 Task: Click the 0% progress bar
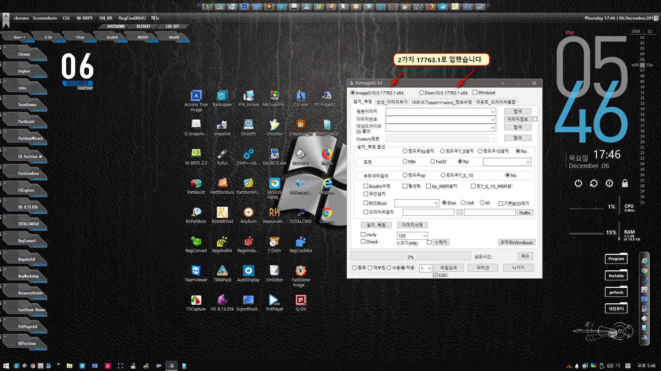[x=410, y=257]
